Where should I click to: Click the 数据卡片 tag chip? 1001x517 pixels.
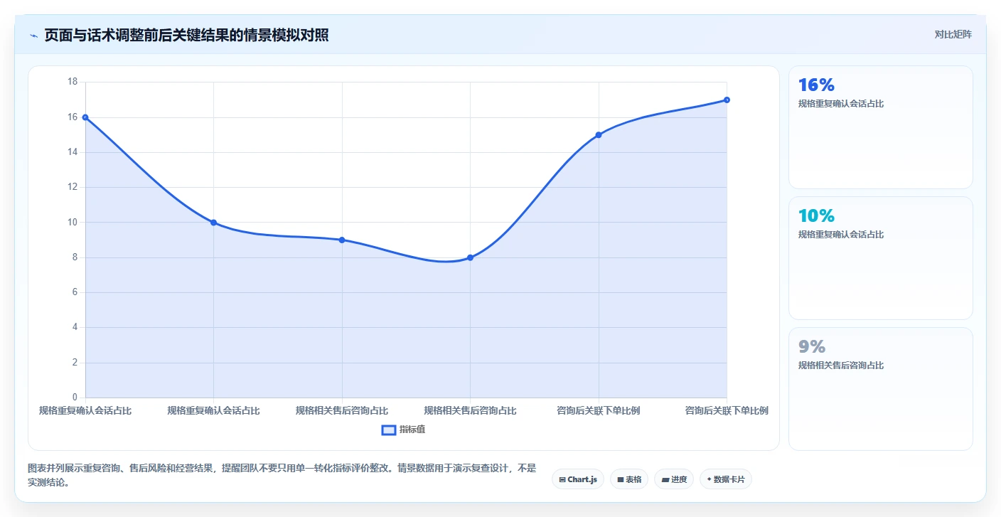726,479
